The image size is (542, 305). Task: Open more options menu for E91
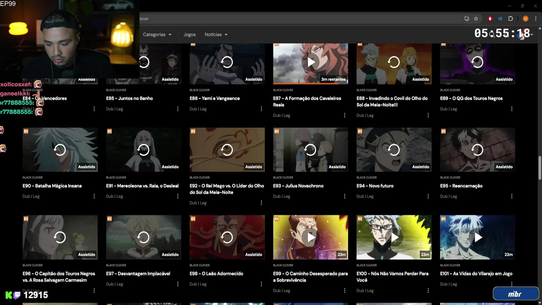178,196
